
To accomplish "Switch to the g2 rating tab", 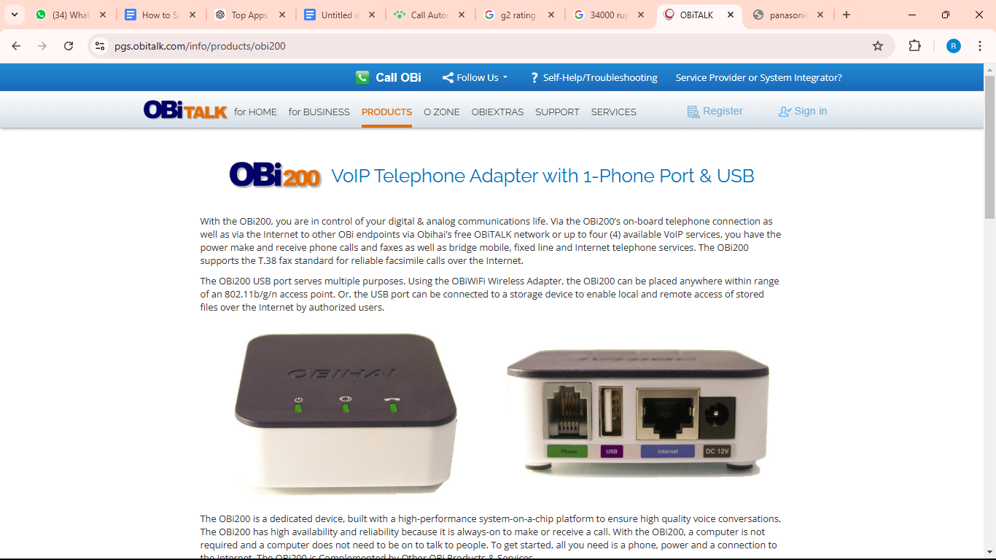I will tap(519, 15).
